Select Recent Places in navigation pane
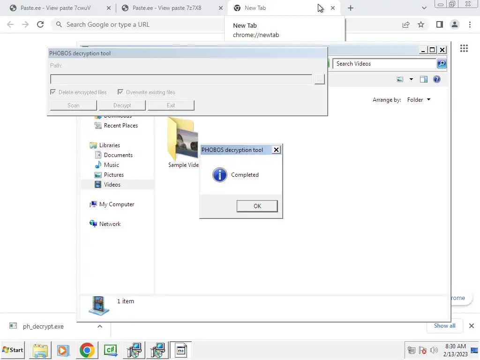Image resolution: width=480 pixels, height=360 pixels. coord(116,126)
